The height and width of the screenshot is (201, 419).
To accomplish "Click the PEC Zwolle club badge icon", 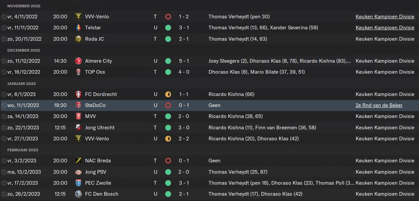I will pos(78,183).
